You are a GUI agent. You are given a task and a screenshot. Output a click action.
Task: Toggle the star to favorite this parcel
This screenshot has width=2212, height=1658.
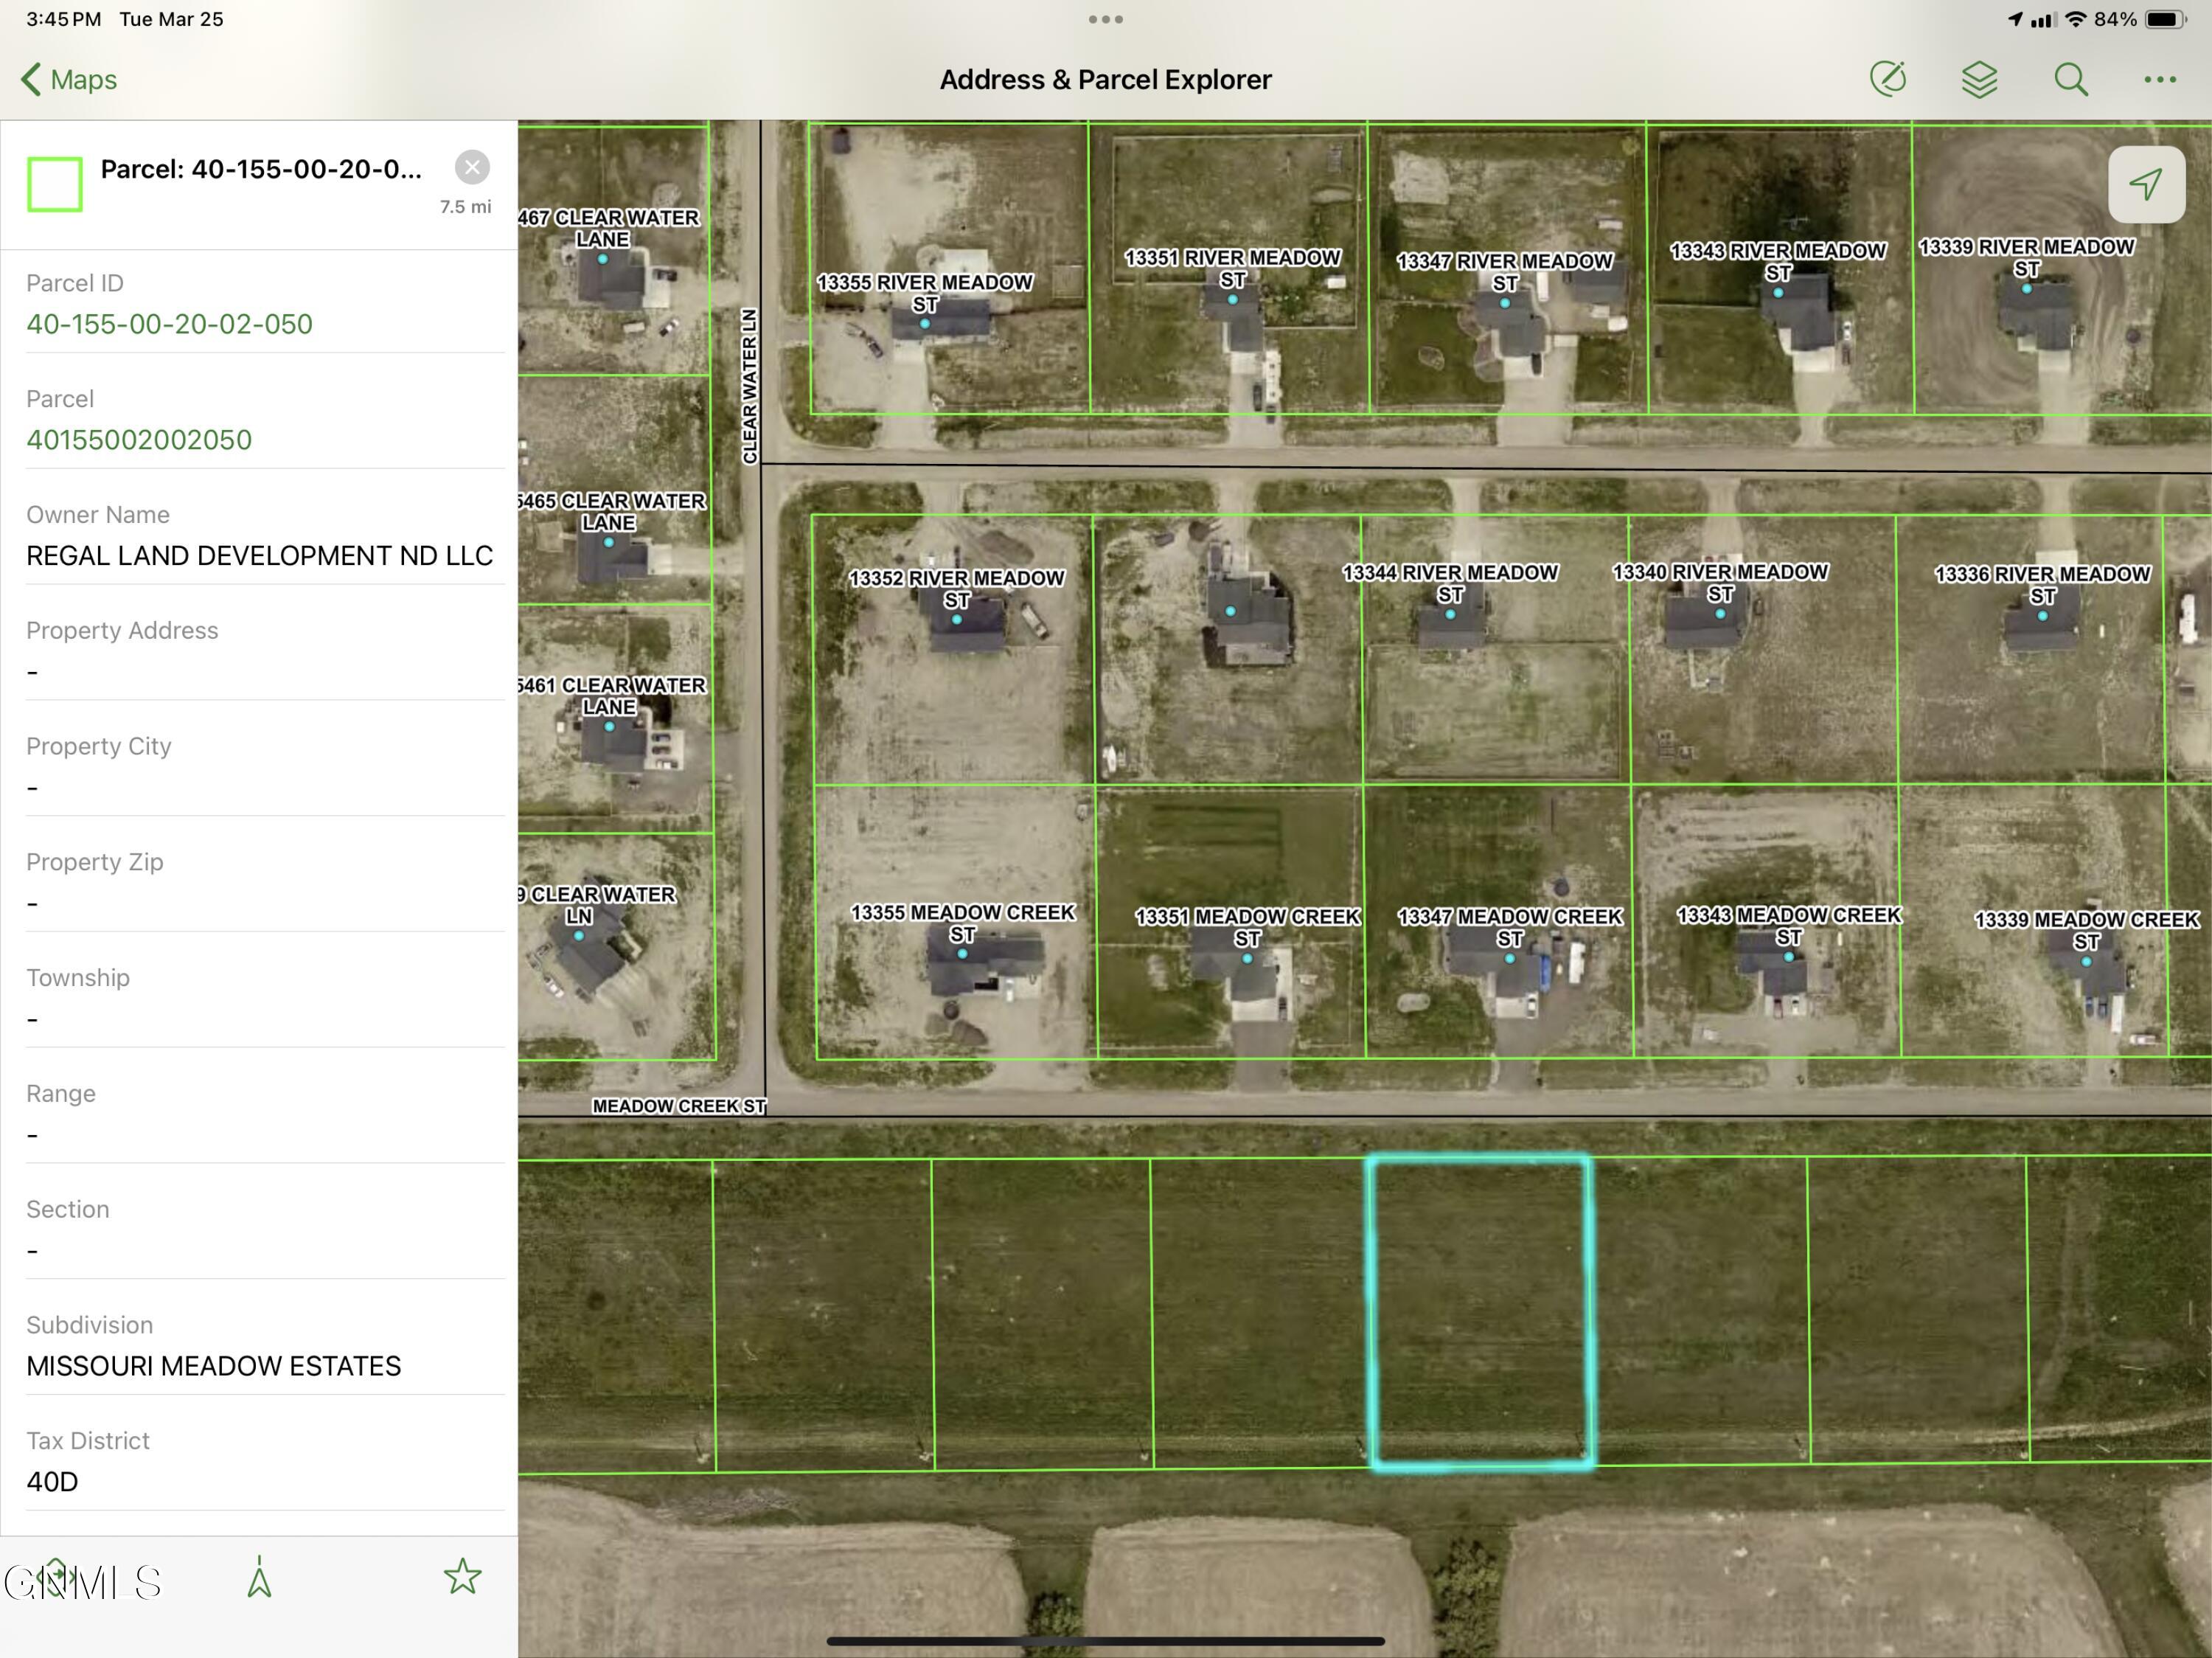pos(463,1575)
